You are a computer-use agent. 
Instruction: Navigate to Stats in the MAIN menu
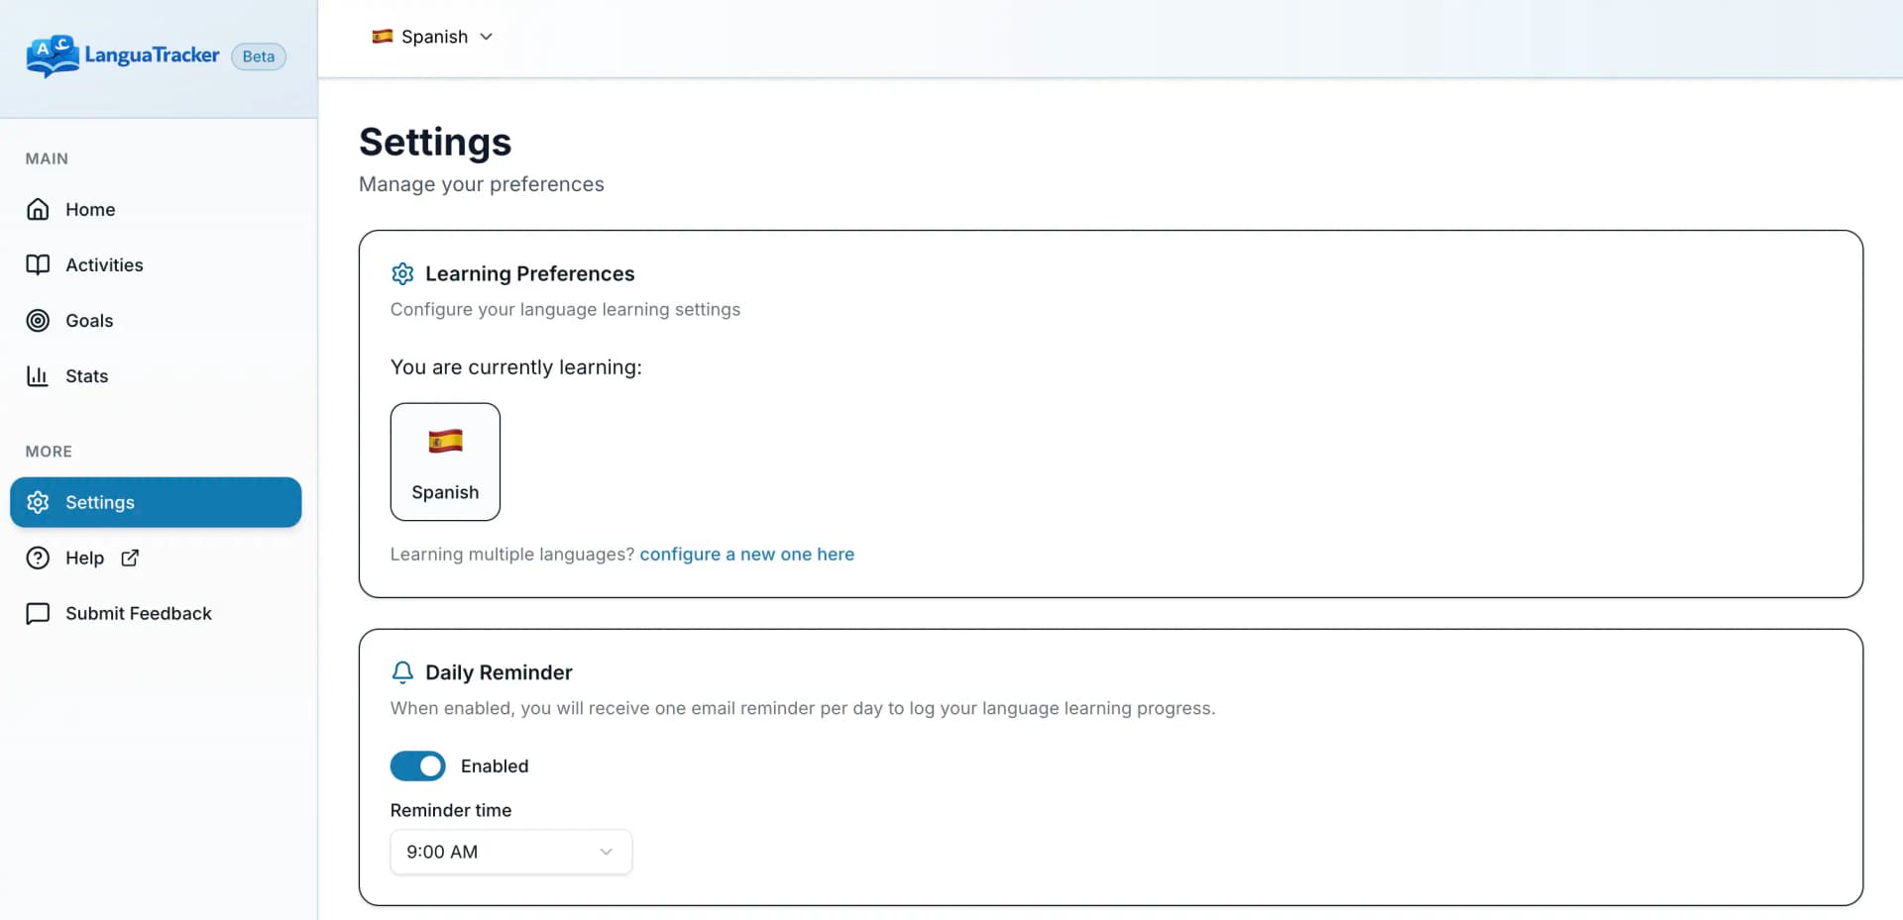click(86, 375)
